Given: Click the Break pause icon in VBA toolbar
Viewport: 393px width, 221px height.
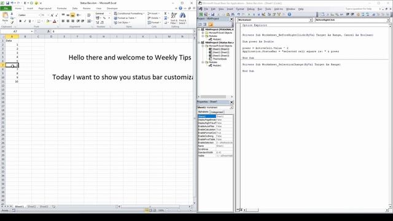Looking at the screenshot, I should (254, 14).
